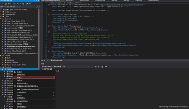Collapse the PropertyGroup Label="Version" code block
This screenshot has width=189, height=109.
[49, 15]
